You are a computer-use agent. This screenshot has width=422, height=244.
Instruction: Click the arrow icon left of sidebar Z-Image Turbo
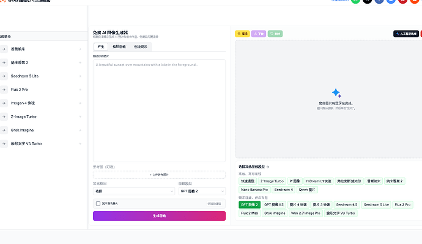pos(4,117)
